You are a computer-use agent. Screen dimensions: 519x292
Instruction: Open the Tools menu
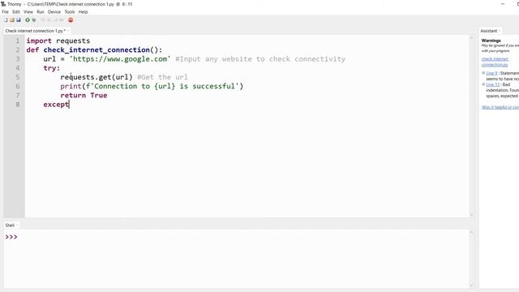pyautogui.click(x=70, y=11)
